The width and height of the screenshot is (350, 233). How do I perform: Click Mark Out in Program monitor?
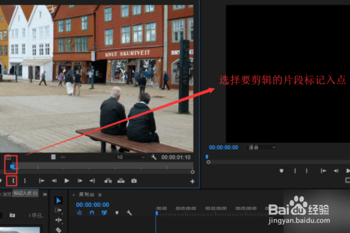(307, 171)
